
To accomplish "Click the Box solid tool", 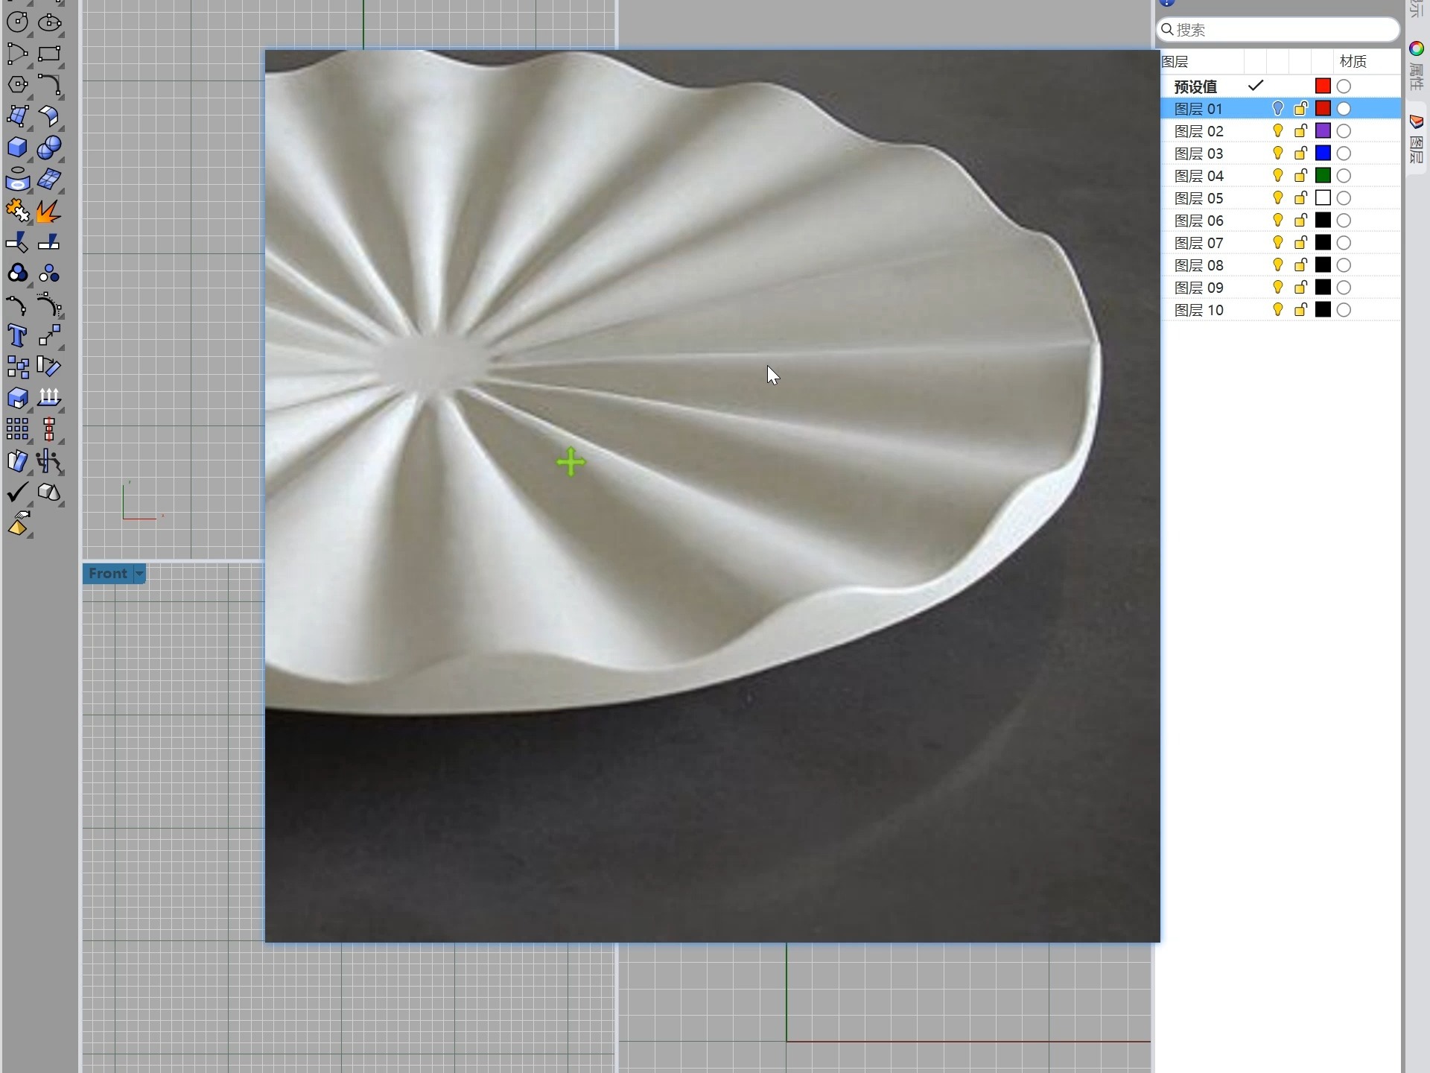I will point(17,148).
